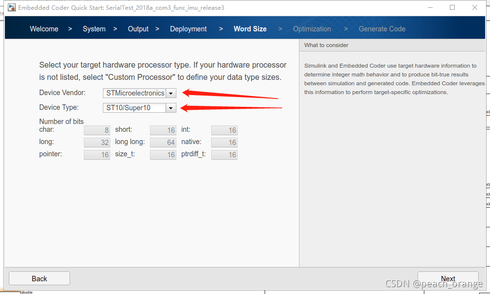
Task: Go to the Welcome step
Action: pyautogui.click(x=44, y=29)
